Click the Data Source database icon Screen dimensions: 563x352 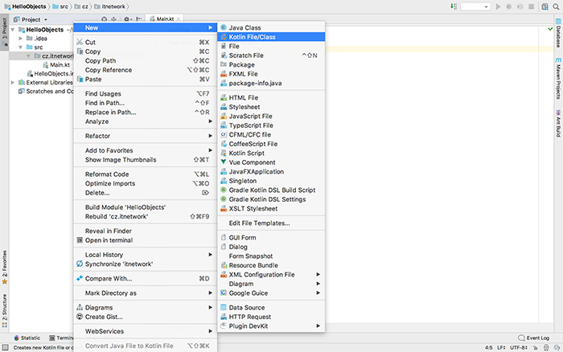pyautogui.click(x=223, y=307)
